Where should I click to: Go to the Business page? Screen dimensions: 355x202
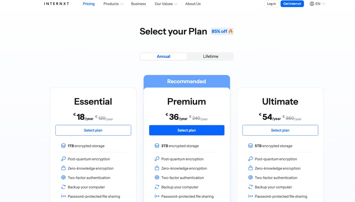(138, 4)
